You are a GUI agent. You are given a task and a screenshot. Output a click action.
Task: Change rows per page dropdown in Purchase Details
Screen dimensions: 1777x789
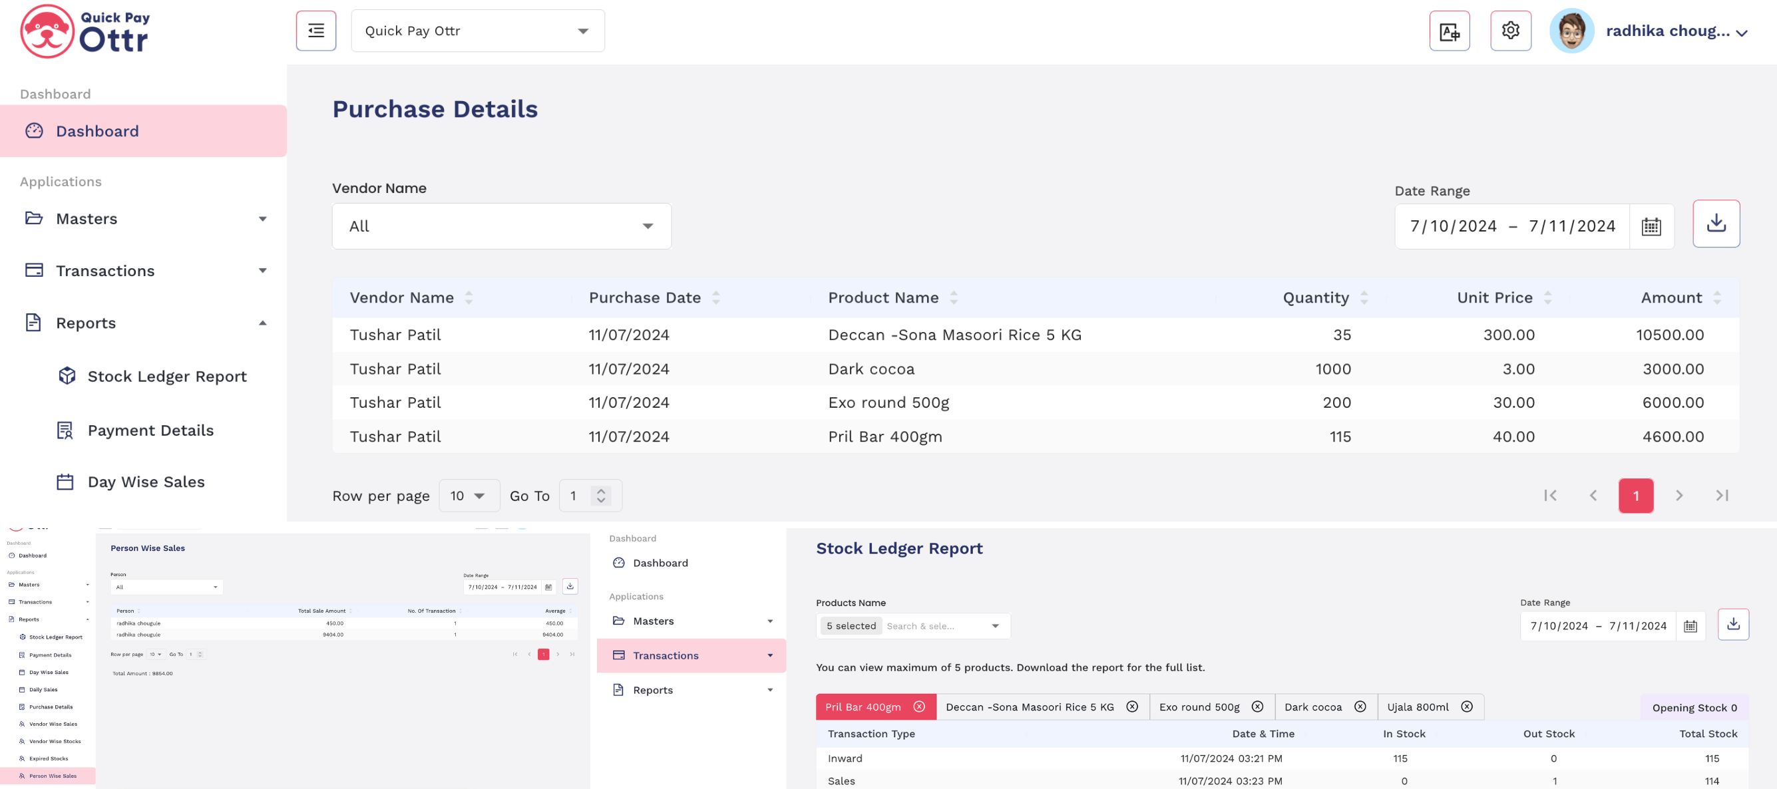pos(469,495)
